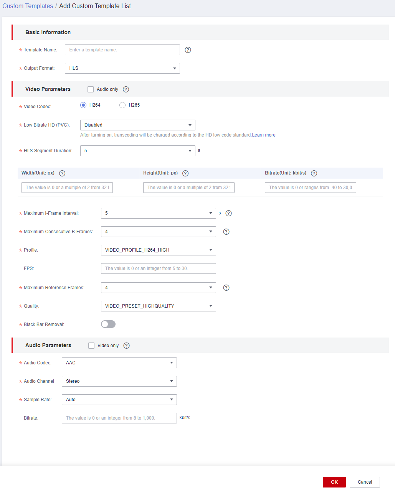Open the Output Format dropdown

point(122,68)
